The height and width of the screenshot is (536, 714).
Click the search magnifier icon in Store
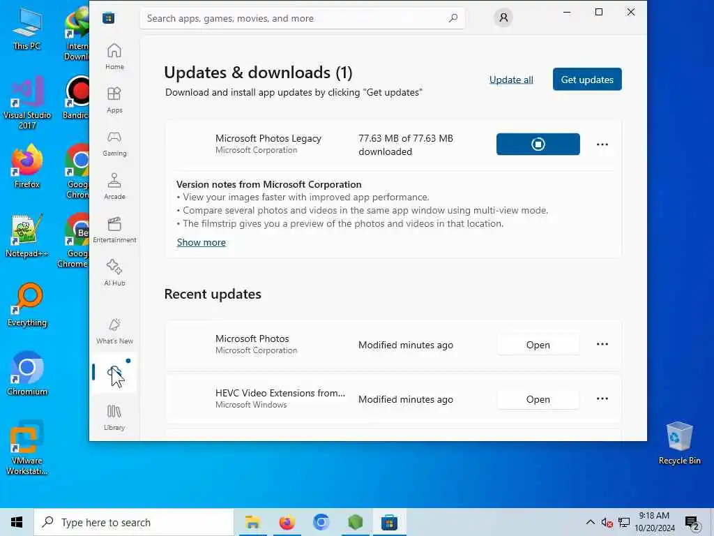point(453,18)
